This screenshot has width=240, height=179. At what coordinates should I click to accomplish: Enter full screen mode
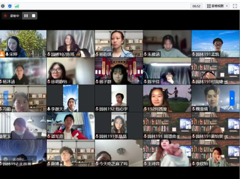(235, 6)
